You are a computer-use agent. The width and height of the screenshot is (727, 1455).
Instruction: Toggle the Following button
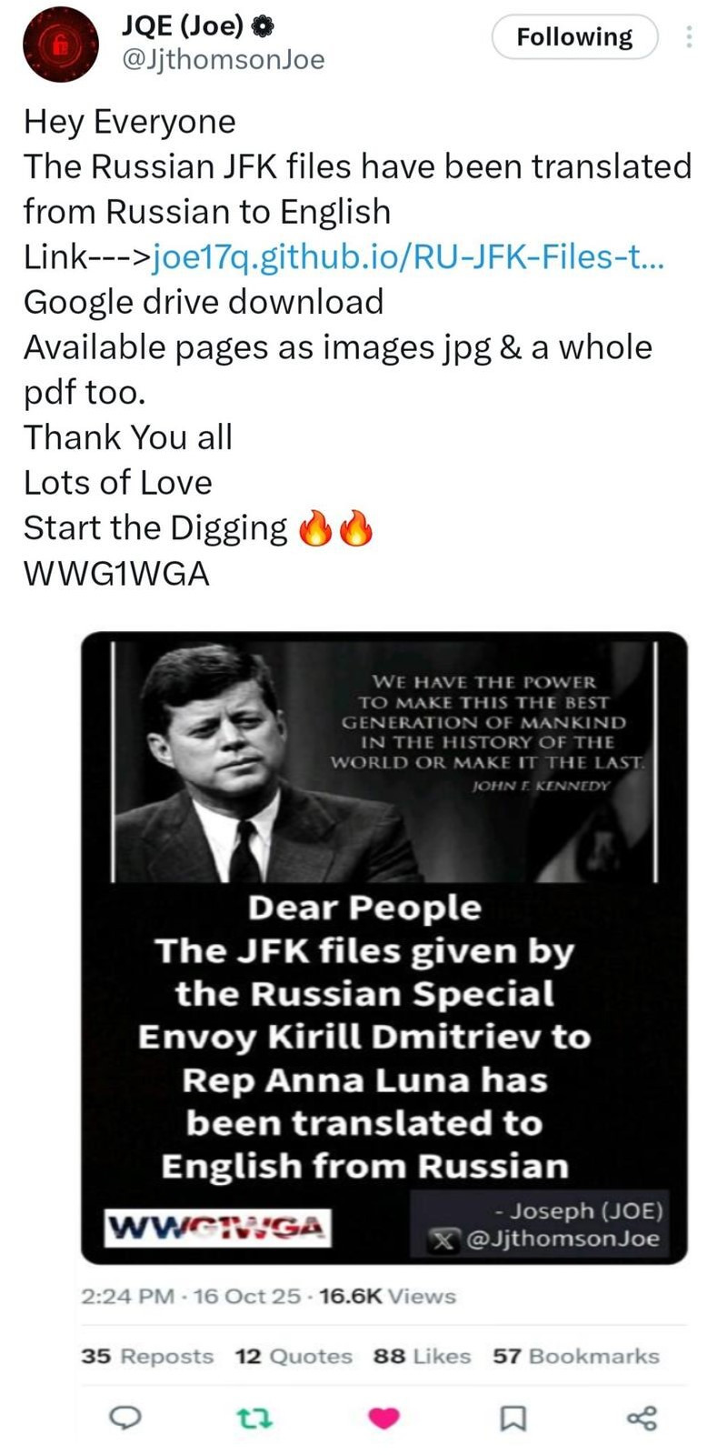574,37
